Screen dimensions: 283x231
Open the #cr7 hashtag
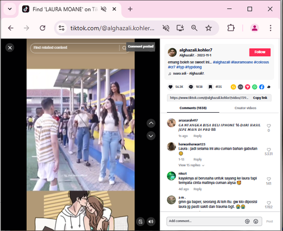coord(171,67)
